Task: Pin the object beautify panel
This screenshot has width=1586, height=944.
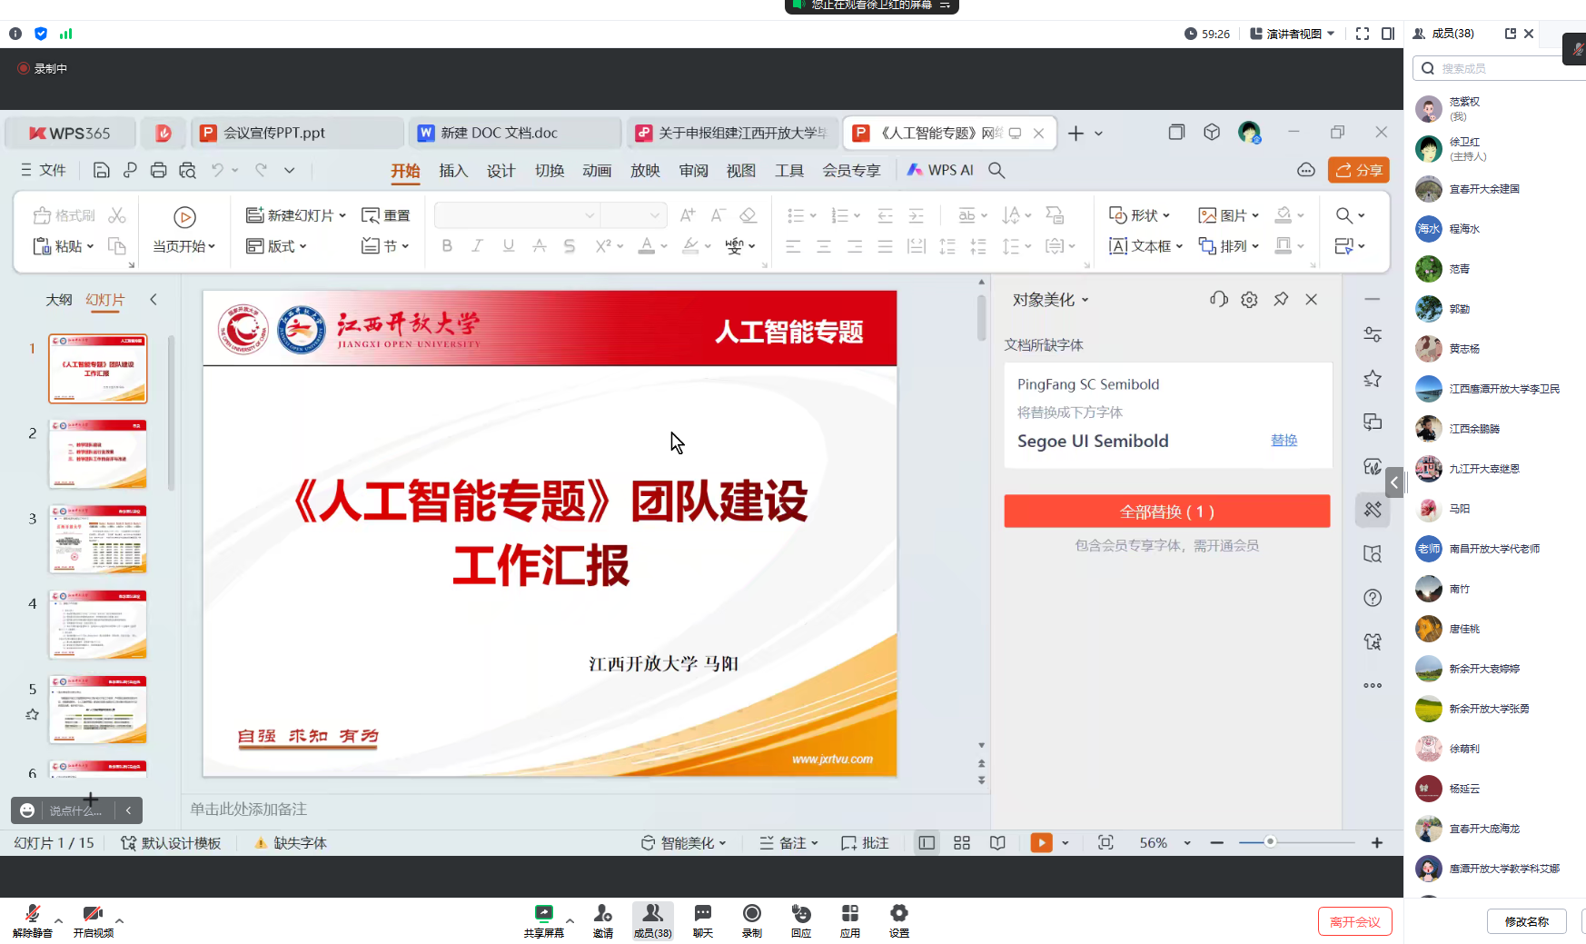Action: tap(1281, 300)
